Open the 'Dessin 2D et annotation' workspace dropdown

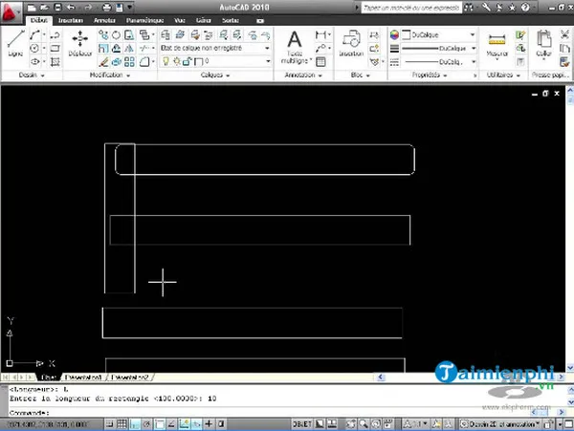tap(499, 424)
